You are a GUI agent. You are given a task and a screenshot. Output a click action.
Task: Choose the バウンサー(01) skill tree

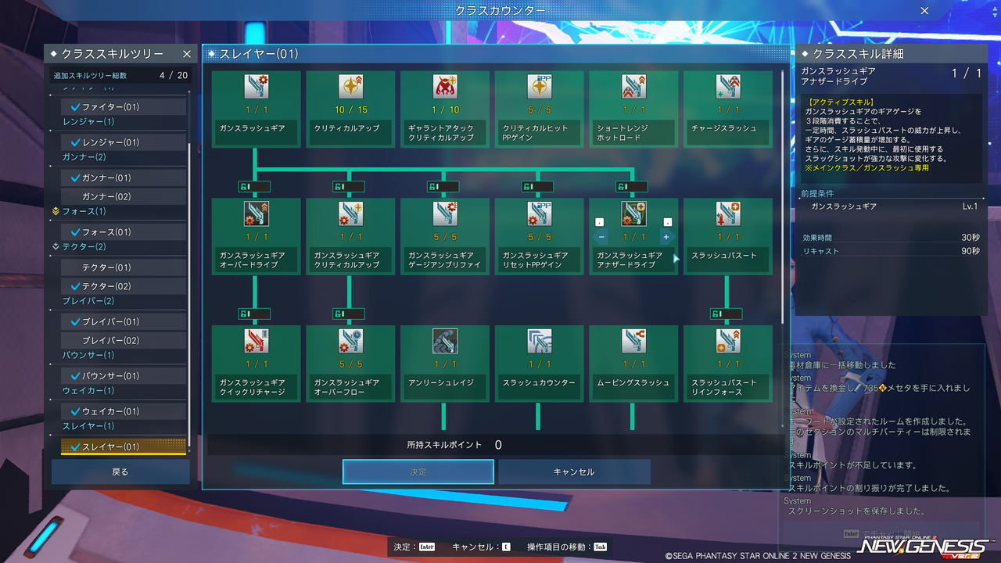124,376
